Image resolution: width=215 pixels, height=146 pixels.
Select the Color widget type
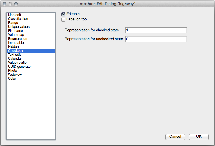point(12,79)
